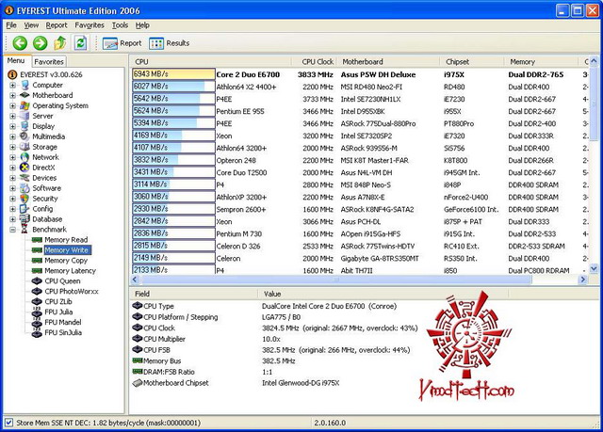This screenshot has width=603, height=432.
Task: Click the green Back arrow icon
Action: click(x=20, y=43)
